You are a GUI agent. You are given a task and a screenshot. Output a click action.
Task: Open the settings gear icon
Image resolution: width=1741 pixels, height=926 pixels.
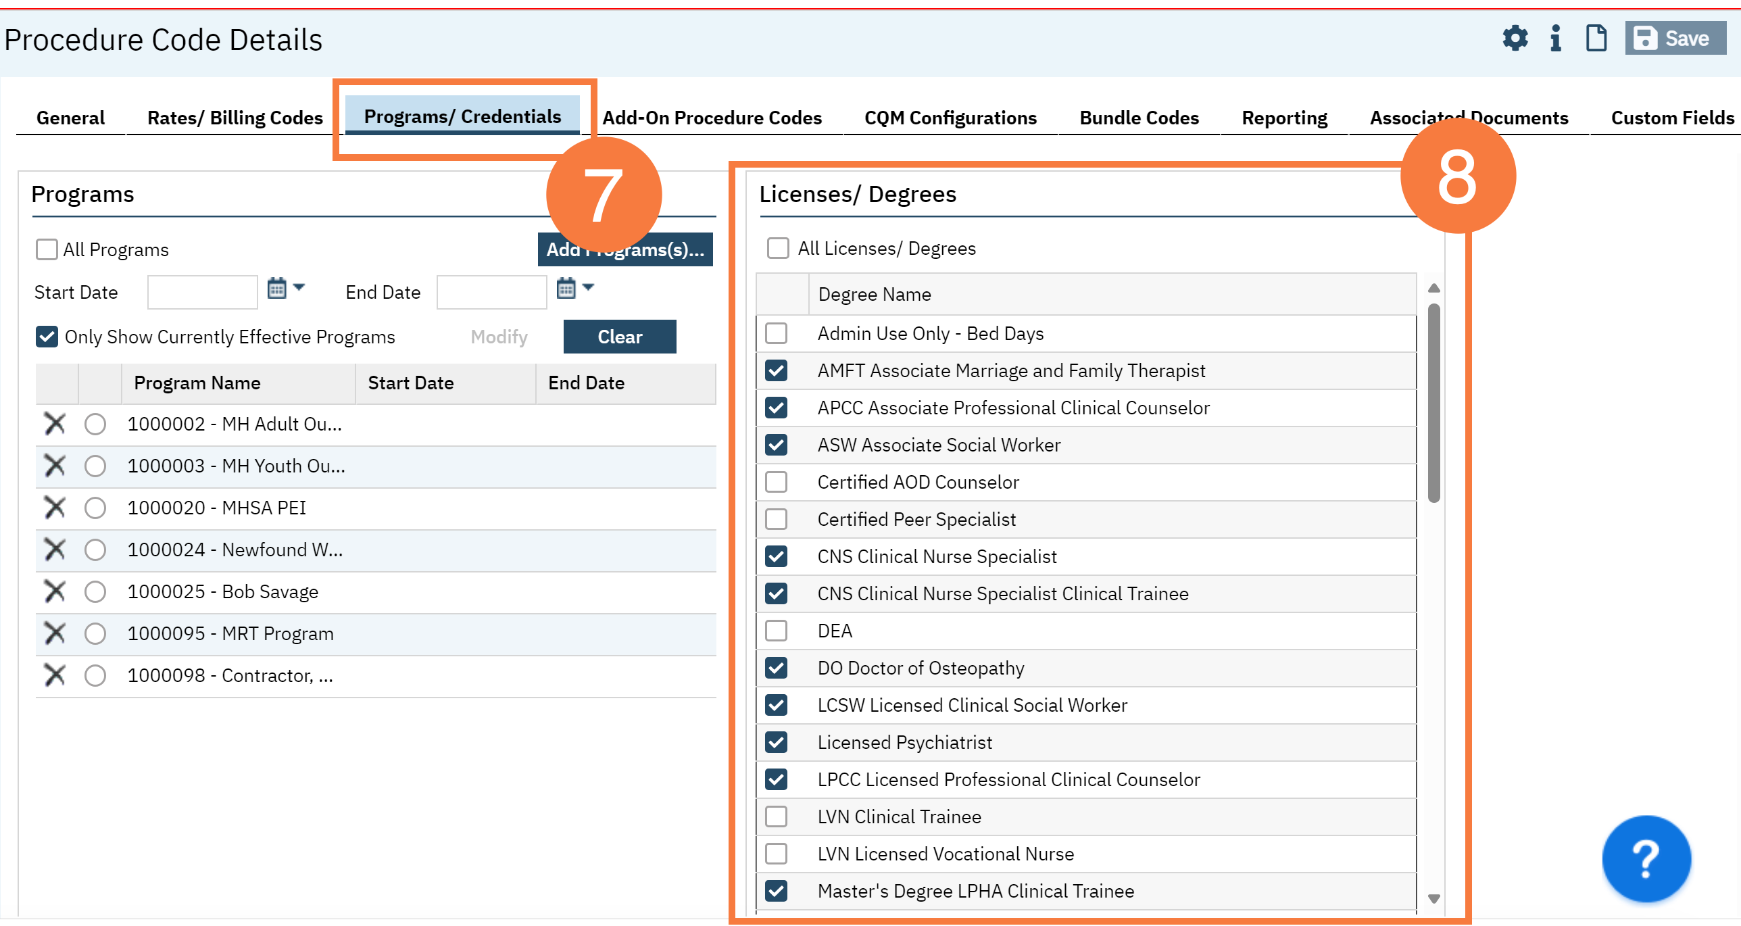click(x=1515, y=39)
